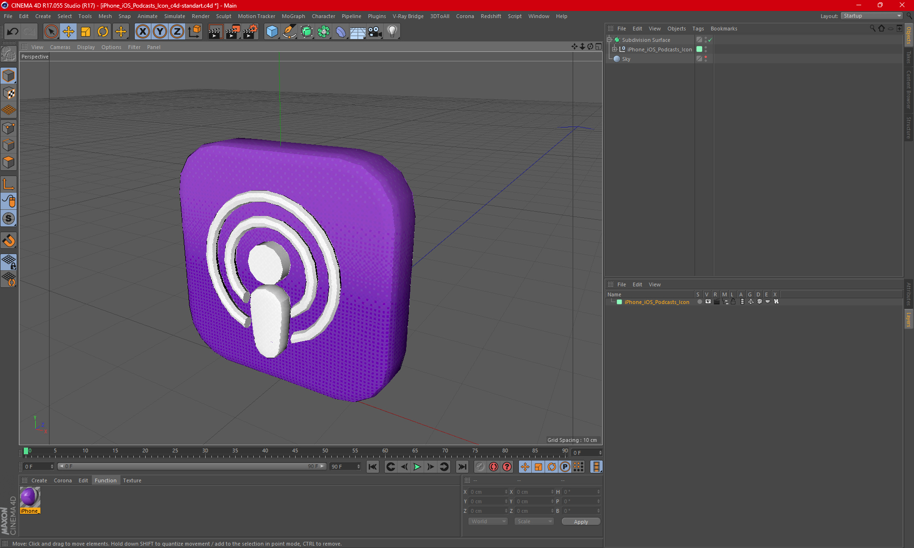Viewport: 914px width, 548px height.
Task: Open the viewport Cameras menu
Action: point(60,47)
